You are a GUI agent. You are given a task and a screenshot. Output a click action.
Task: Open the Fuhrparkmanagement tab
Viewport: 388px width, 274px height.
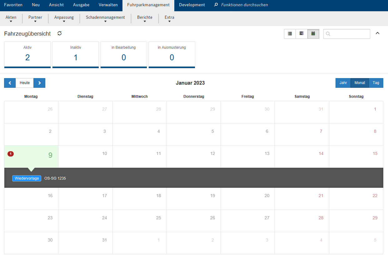(x=148, y=5)
